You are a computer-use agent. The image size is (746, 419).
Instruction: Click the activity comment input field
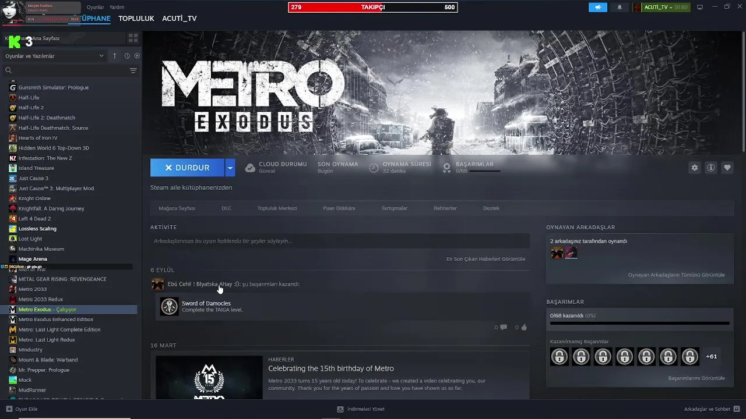pos(340,241)
